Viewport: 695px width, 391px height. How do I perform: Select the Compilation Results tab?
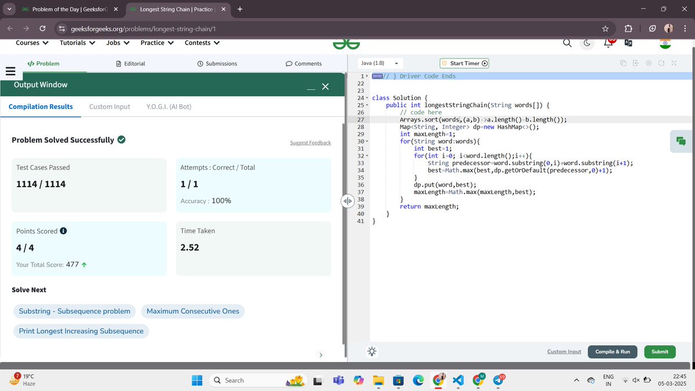click(x=41, y=107)
